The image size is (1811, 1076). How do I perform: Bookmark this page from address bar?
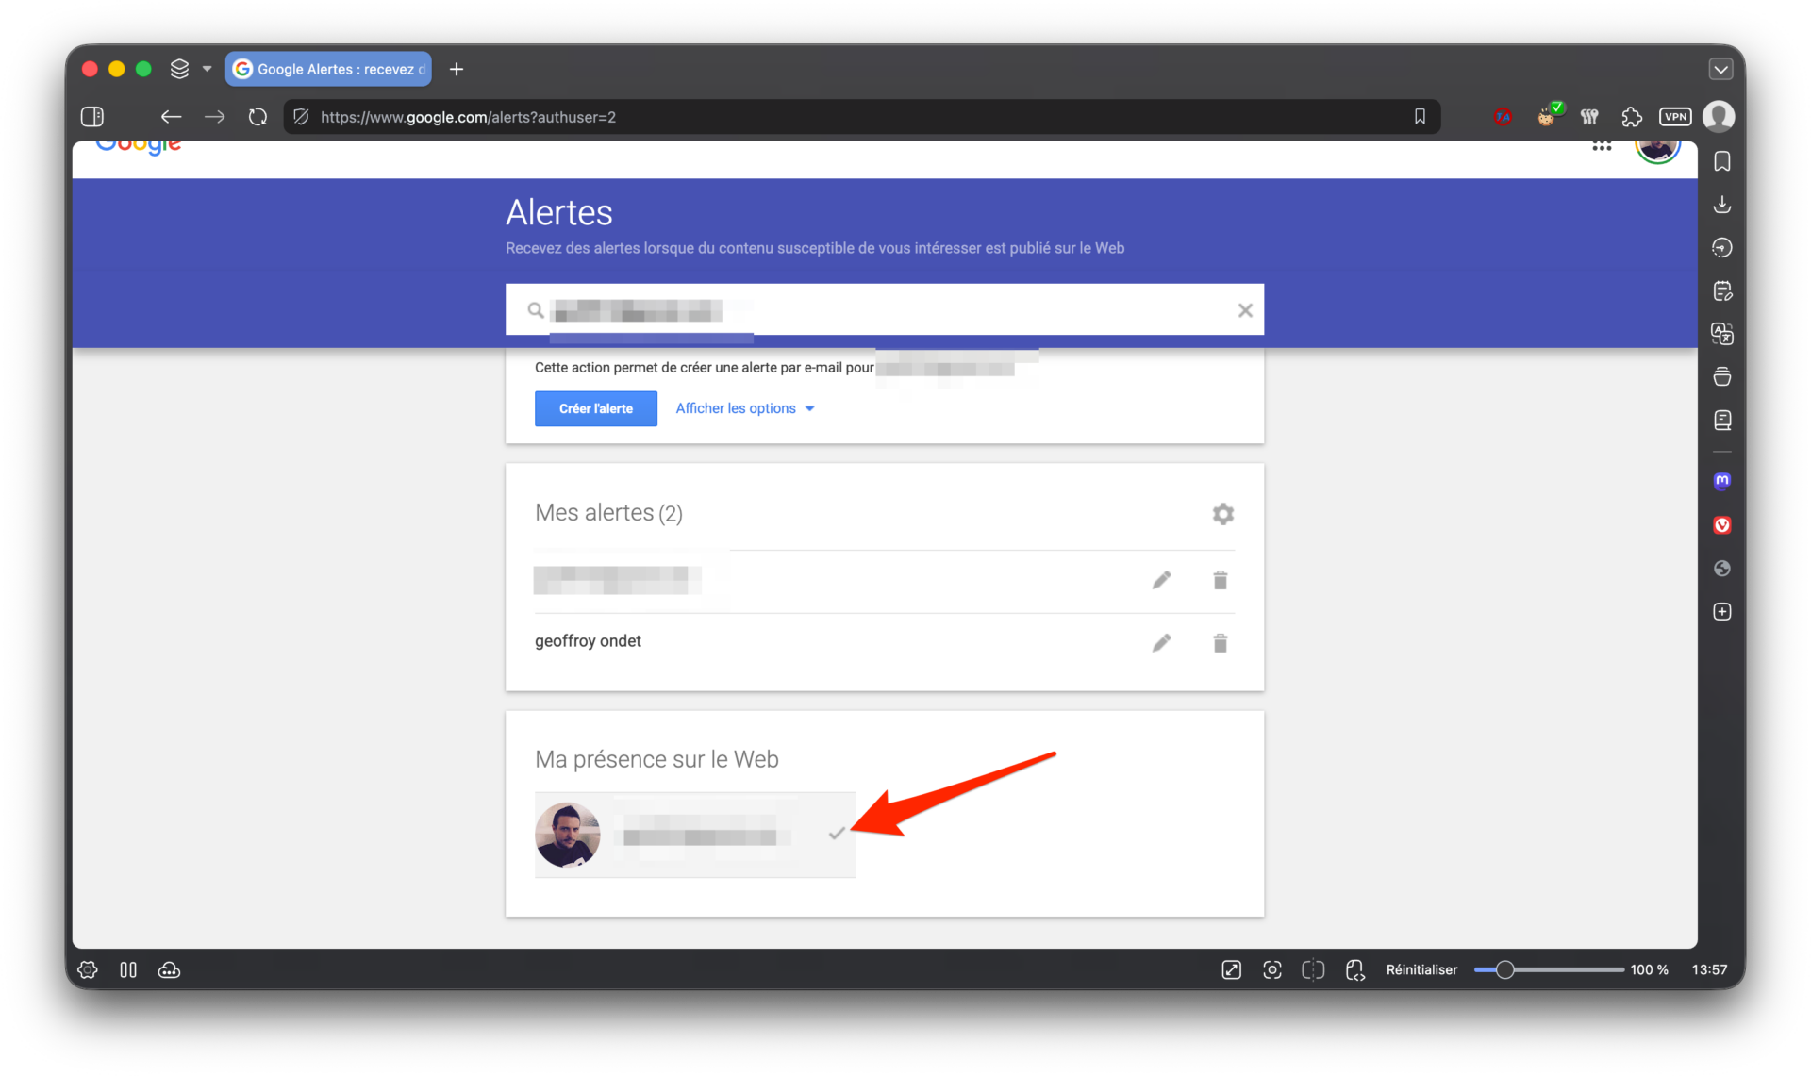(x=1420, y=117)
